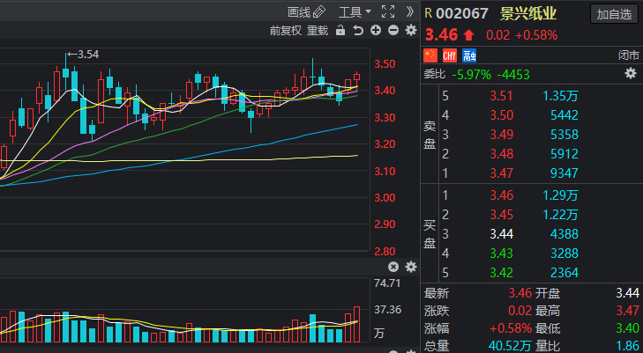Click 总量 value 40.52万
643x353 pixels.
pyautogui.click(x=510, y=346)
